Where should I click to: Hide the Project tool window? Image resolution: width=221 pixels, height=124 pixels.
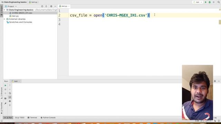tap(55, 6)
